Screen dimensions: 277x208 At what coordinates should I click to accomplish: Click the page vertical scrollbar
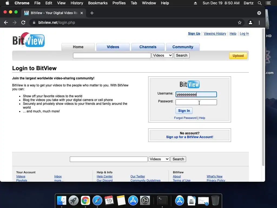coord(263,97)
